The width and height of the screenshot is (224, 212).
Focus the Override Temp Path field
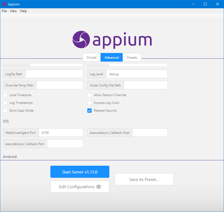click(60, 85)
